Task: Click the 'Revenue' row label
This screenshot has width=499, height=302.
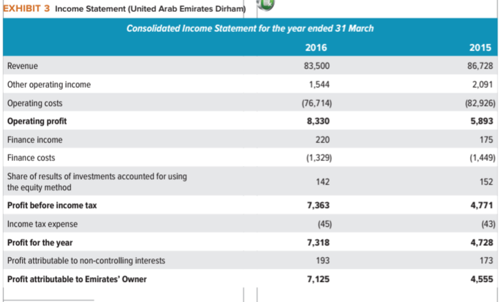Action: click(23, 66)
